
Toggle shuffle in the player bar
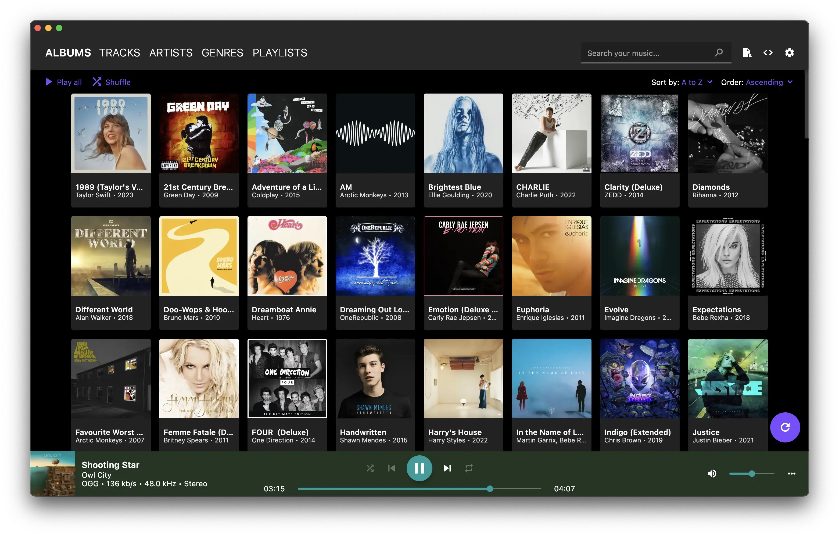click(370, 468)
